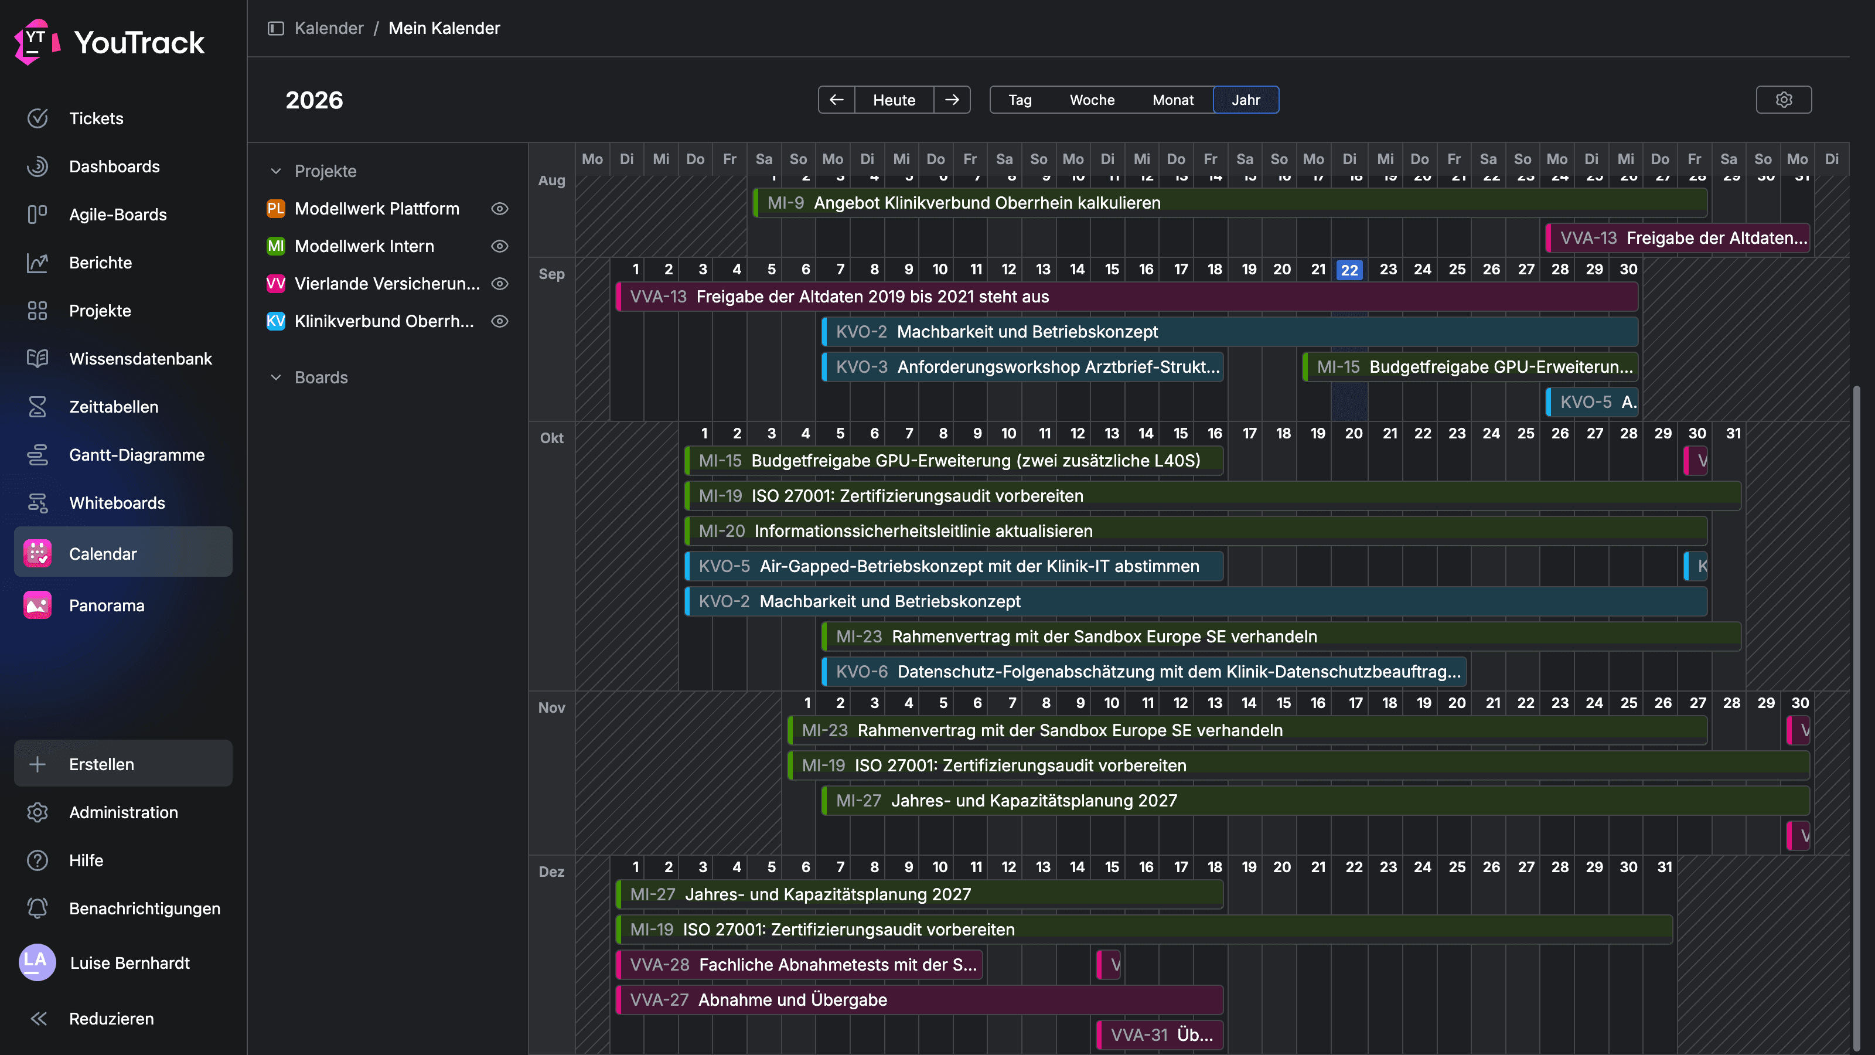This screenshot has width=1875, height=1055.
Task: Toggle sidebar panel icon beside Kalender
Action: click(x=276, y=28)
